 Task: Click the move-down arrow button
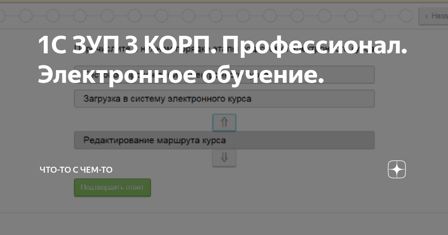coord(224,157)
